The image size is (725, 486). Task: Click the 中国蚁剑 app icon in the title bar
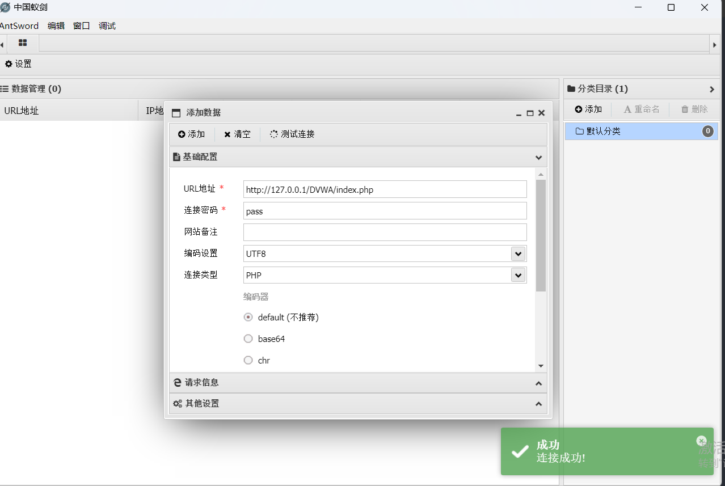6,7
